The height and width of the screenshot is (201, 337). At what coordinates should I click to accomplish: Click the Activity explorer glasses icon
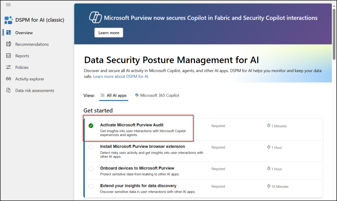coord(8,79)
